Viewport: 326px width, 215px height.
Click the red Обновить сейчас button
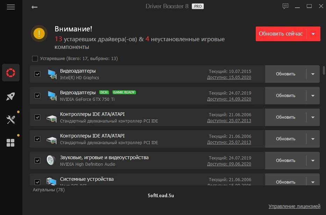[x=281, y=34]
